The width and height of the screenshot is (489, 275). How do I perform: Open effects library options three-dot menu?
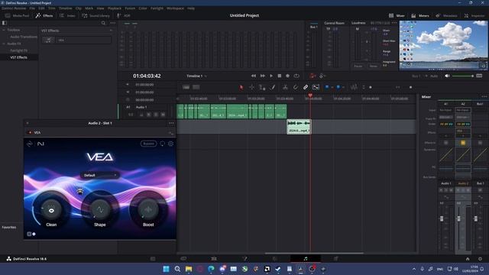(x=112, y=23)
